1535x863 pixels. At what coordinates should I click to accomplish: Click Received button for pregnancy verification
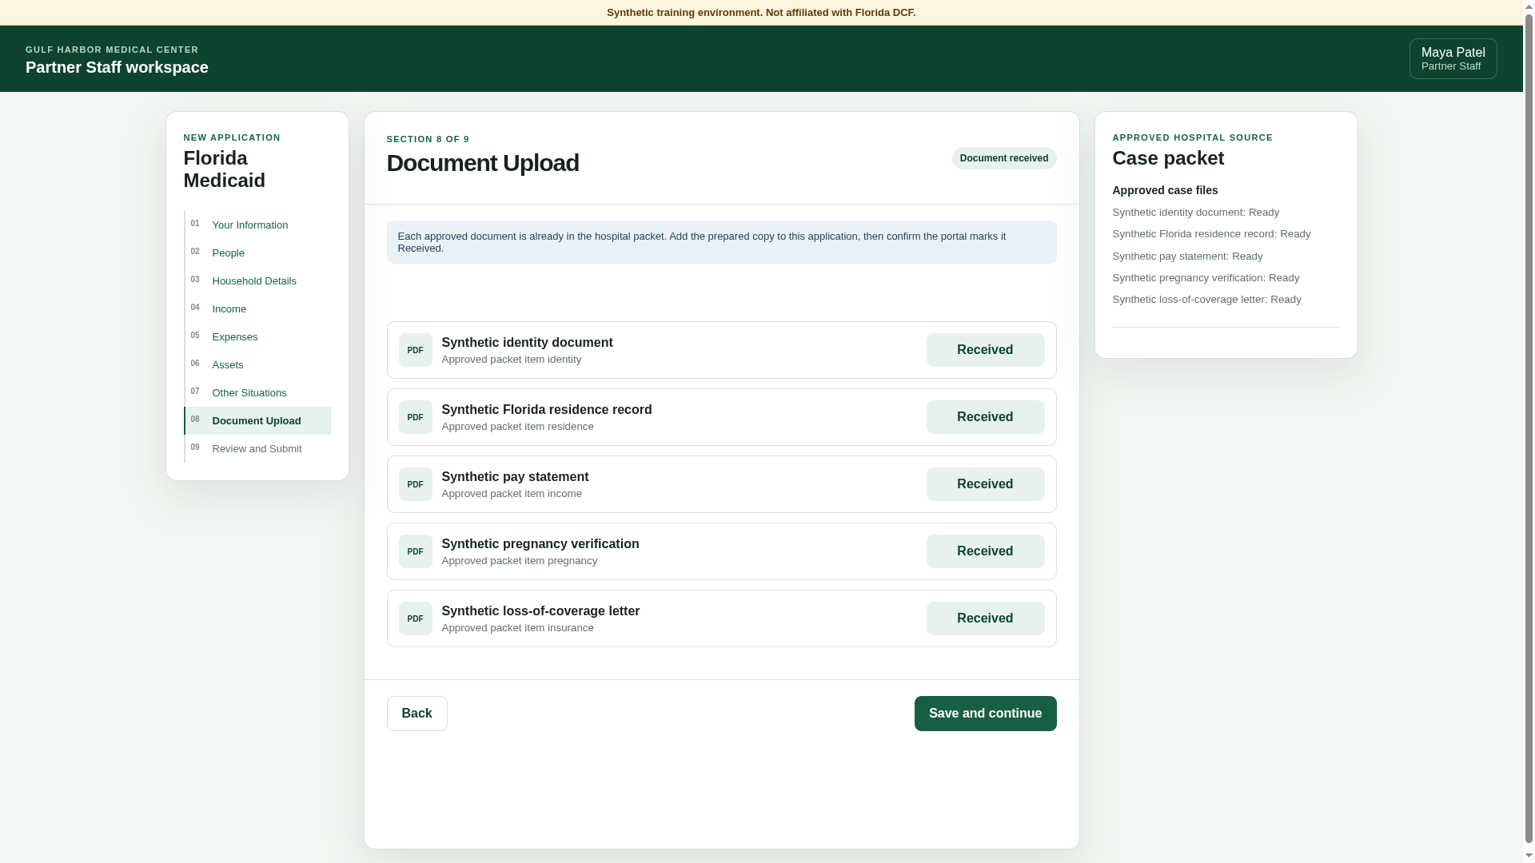click(x=985, y=551)
